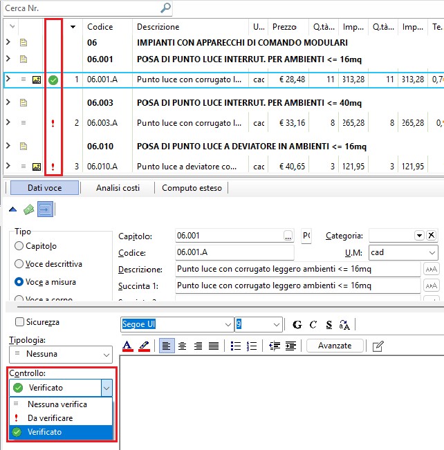Insert a numbered list
444x450 pixels.
click(252, 346)
